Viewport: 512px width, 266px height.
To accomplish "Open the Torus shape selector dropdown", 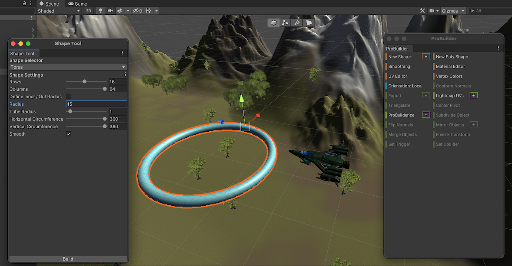I will coord(68,67).
